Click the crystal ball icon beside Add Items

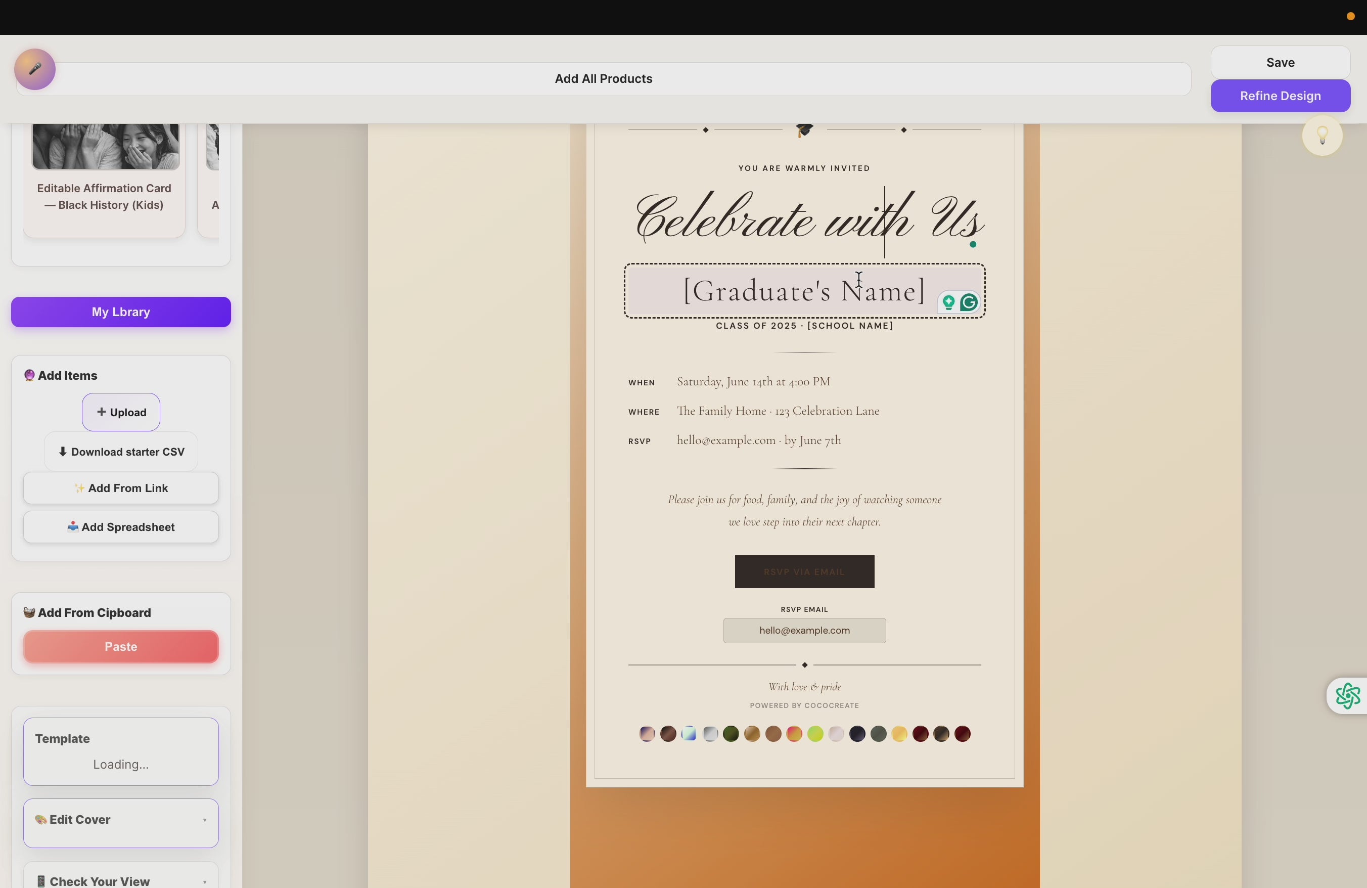point(30,375)
